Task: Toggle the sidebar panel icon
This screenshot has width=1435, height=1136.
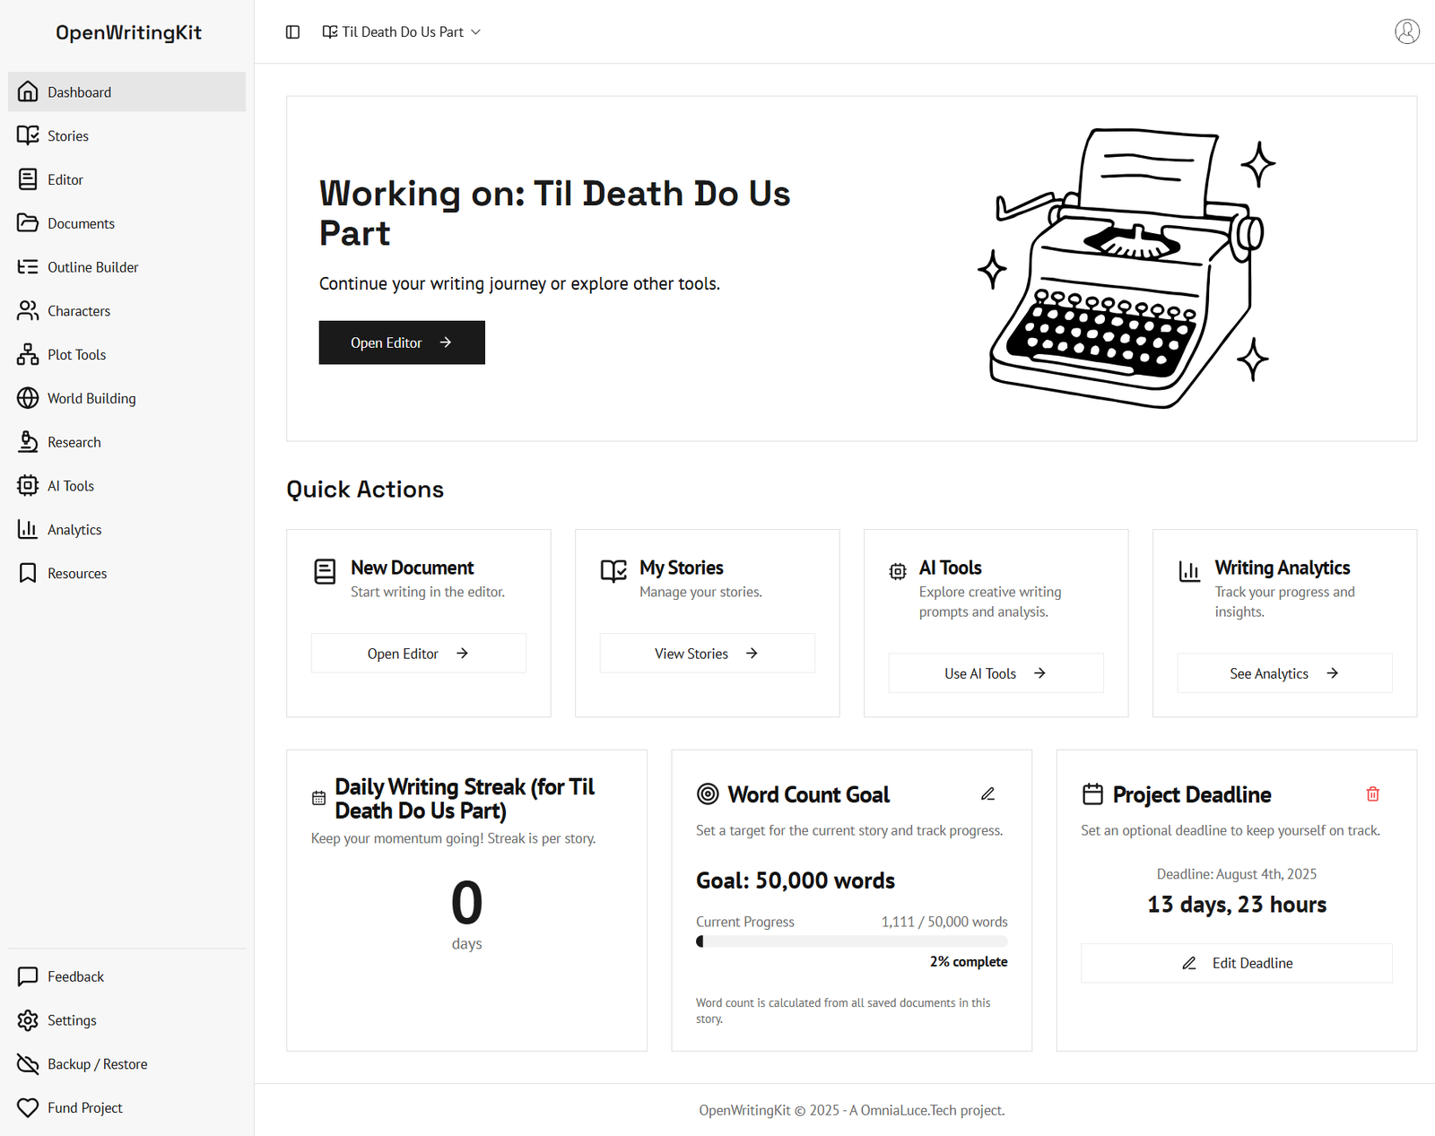Action: click(x=292, y=32)
